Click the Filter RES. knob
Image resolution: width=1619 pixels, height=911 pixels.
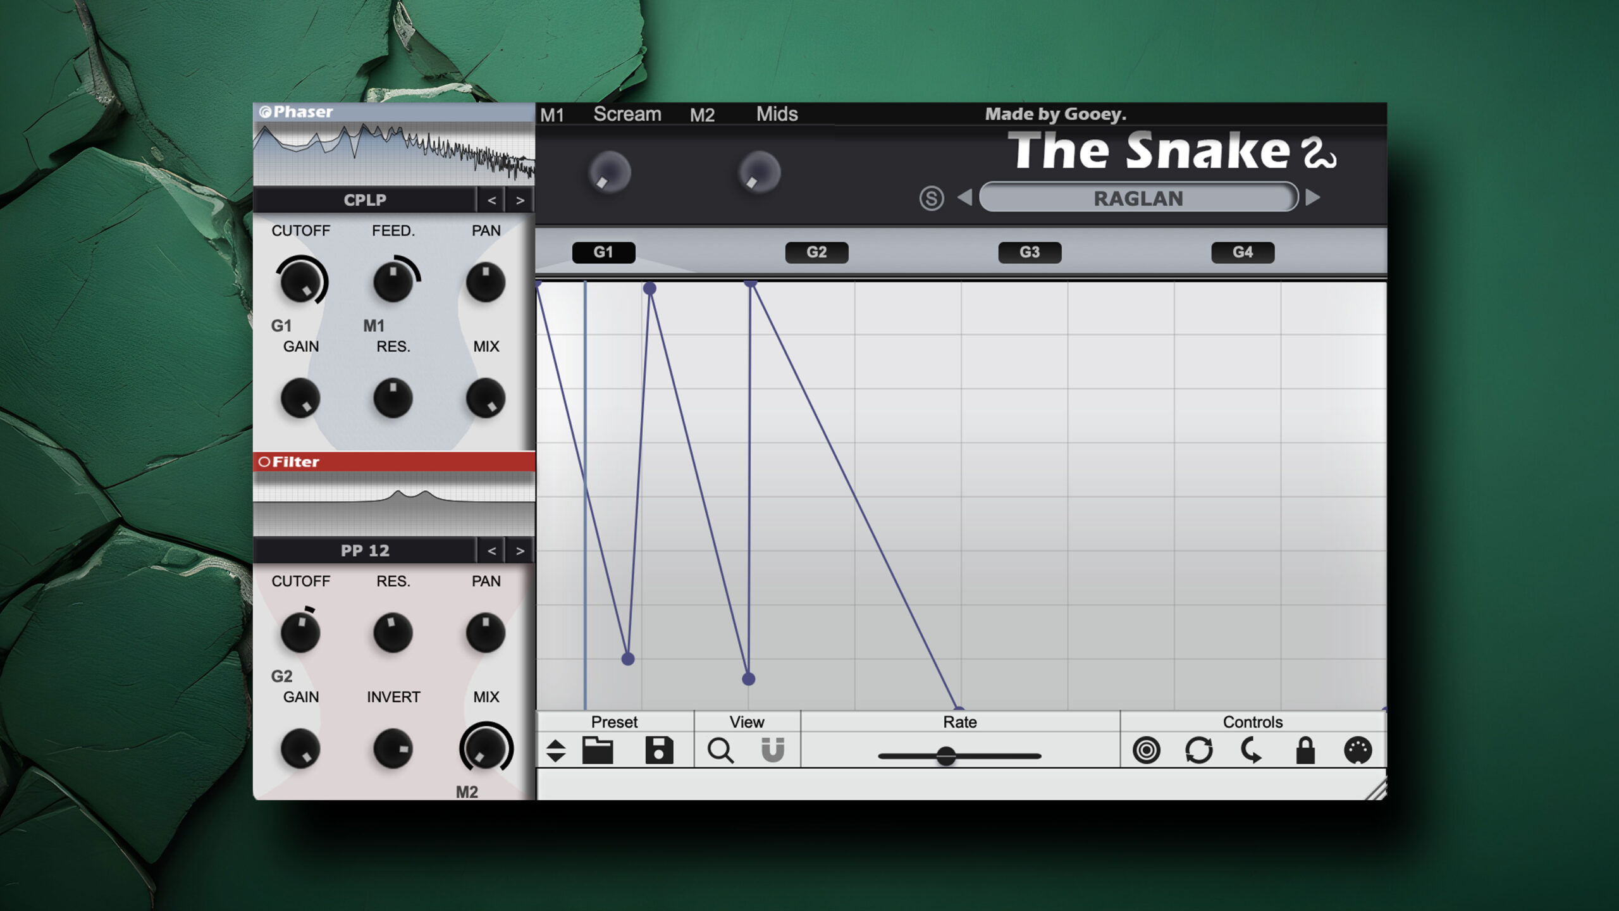(x=393, y=631)
